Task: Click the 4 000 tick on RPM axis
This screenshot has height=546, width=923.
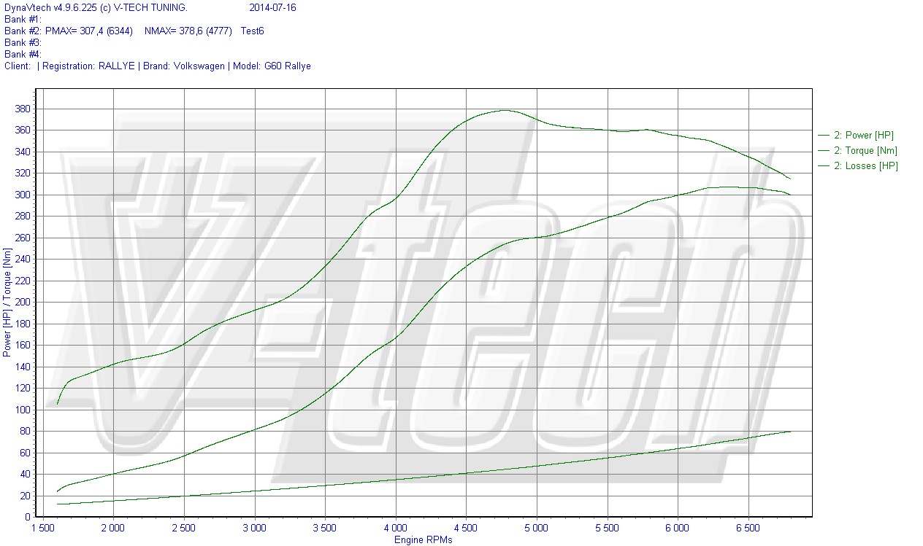Action: click(395, 527)
